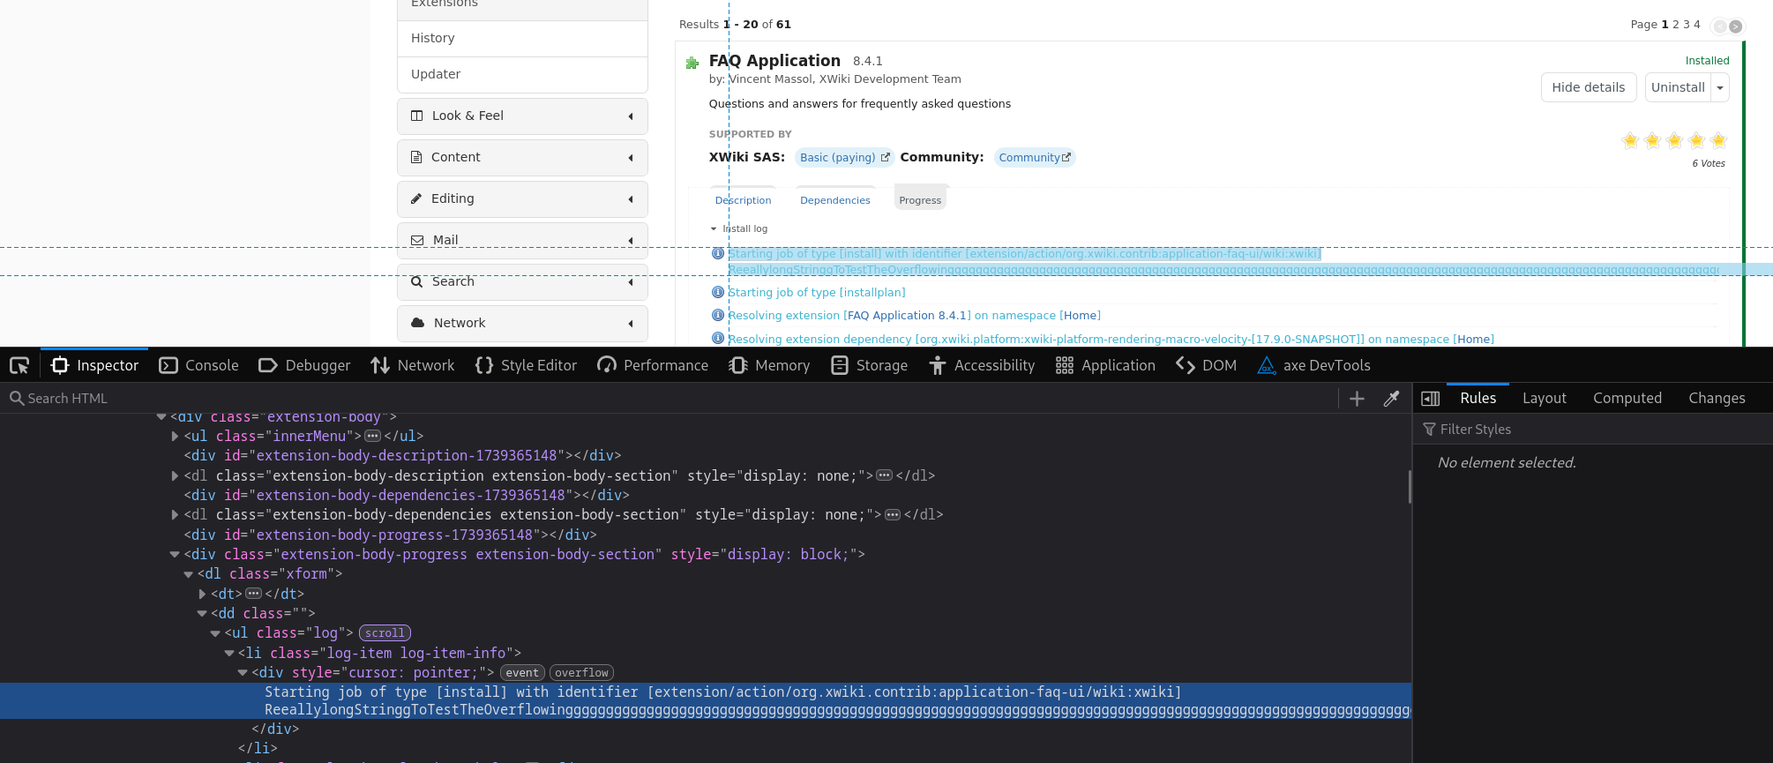Toggle the overflow badge on the div
The height and width of the screenshot is (763, 1773).
click(x=581, y=673)
